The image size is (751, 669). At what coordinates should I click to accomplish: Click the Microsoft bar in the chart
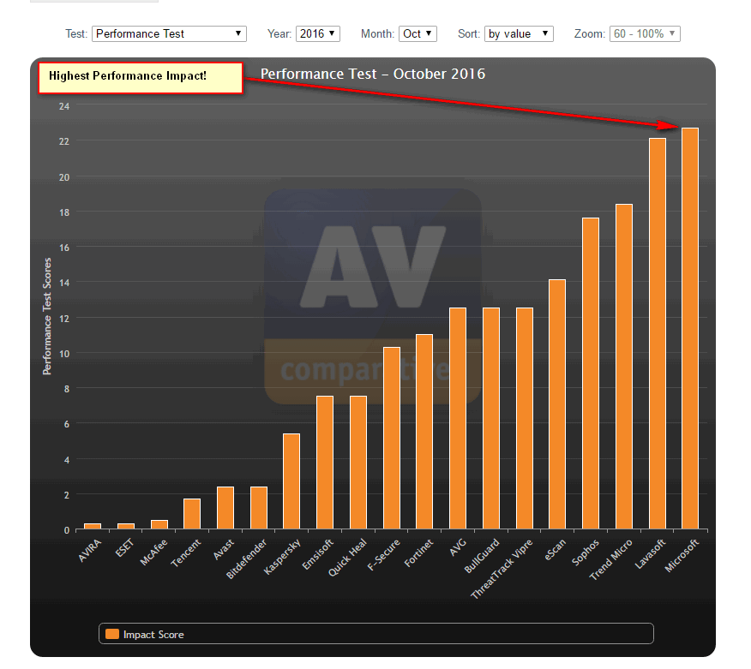[x=690, y=328]
